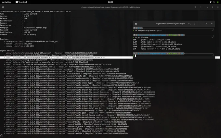The image size is (221, 138).
Task: Minimize the a-piece-of-pisi terminal window
Action: 201,24
